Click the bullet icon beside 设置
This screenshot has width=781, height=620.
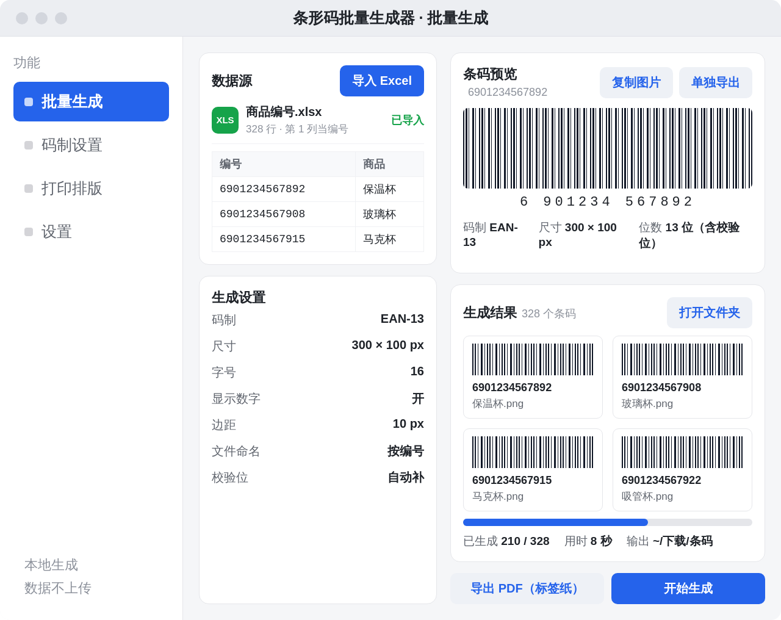pos(29,232)
